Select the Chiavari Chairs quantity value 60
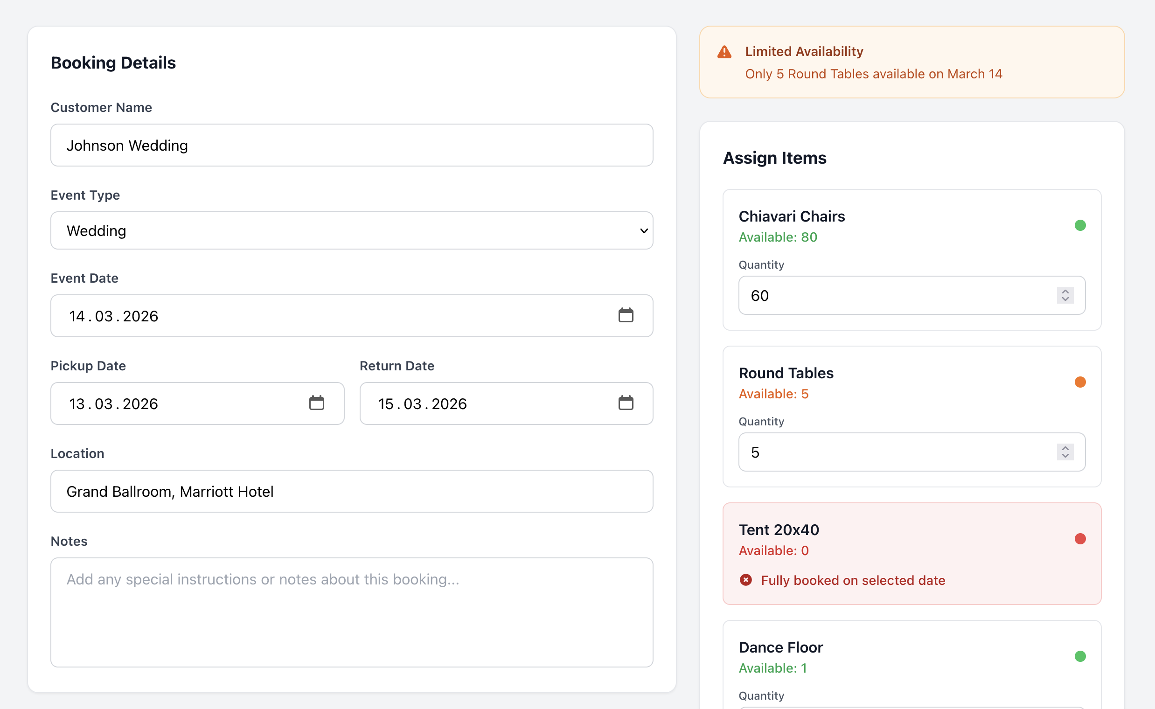 760,295
